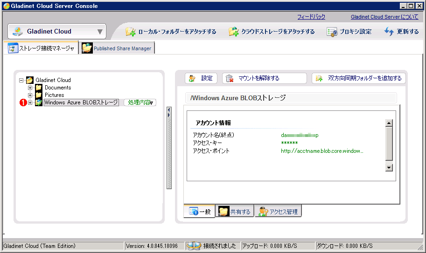Expand the Documents folder node

[x=30, y=88]
